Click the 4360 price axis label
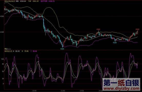Viewport: 142px width, 92px height. [x=2, y=16]
